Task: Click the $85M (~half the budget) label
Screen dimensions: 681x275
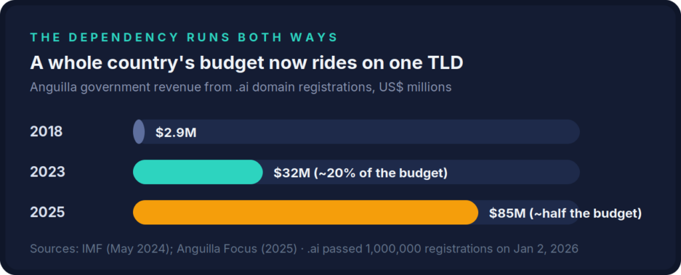Action: coord(565,213)
